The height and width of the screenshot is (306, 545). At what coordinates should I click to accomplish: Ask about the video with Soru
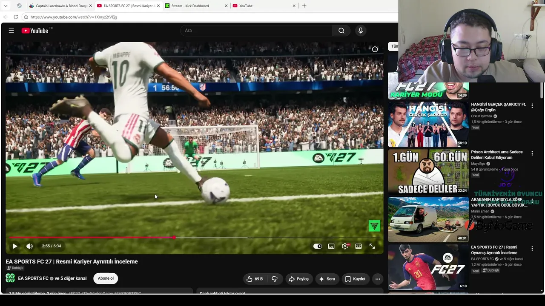tap(327, 279)
